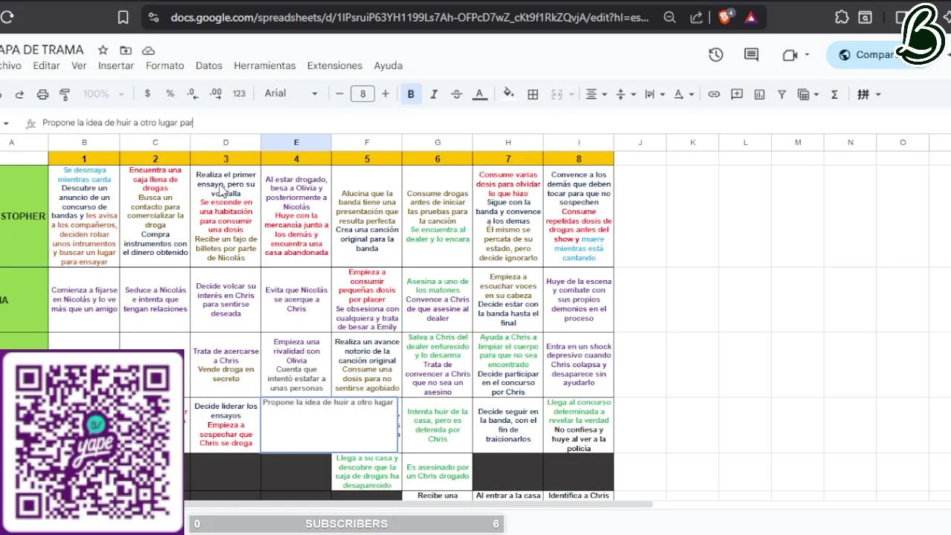Viewport: 951px width, 535px height.
Task: Open the more number formats 123 menu
Action: coord(238,94)
